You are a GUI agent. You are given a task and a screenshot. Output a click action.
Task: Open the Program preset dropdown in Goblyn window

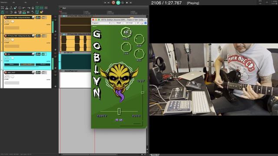[x=101, y=23]
